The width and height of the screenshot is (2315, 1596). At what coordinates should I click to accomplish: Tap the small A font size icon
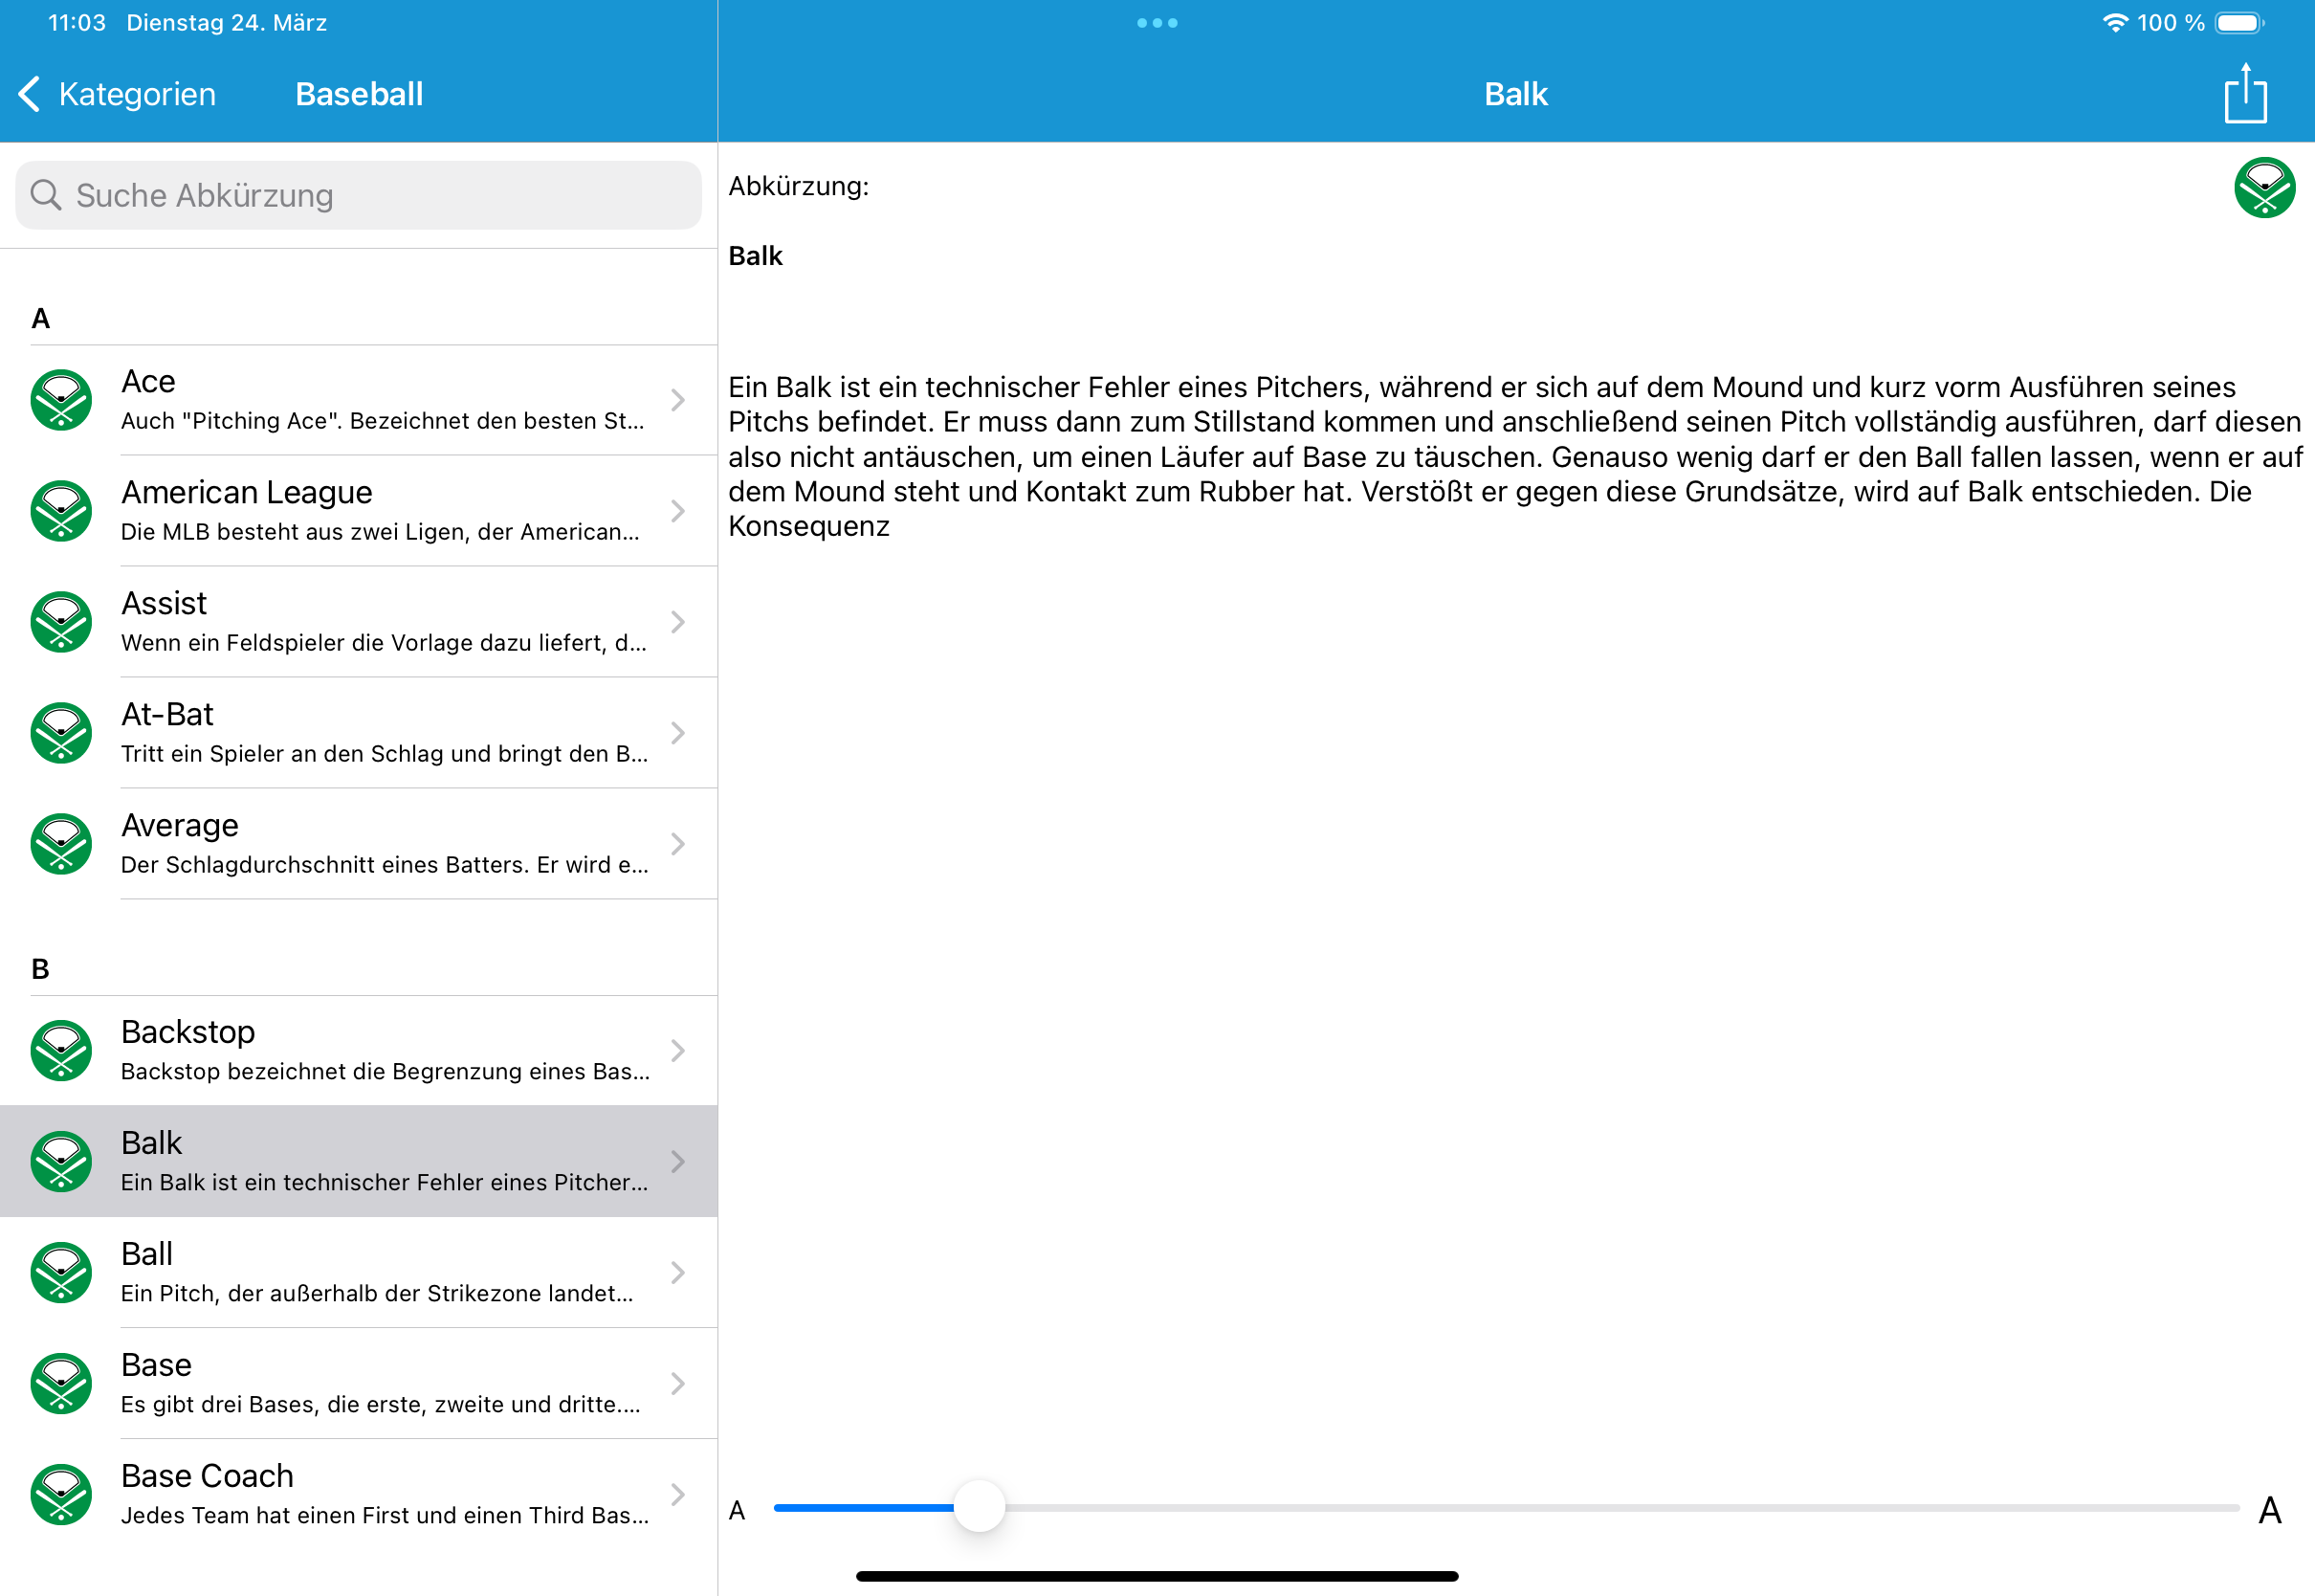tap(738, 1510)
